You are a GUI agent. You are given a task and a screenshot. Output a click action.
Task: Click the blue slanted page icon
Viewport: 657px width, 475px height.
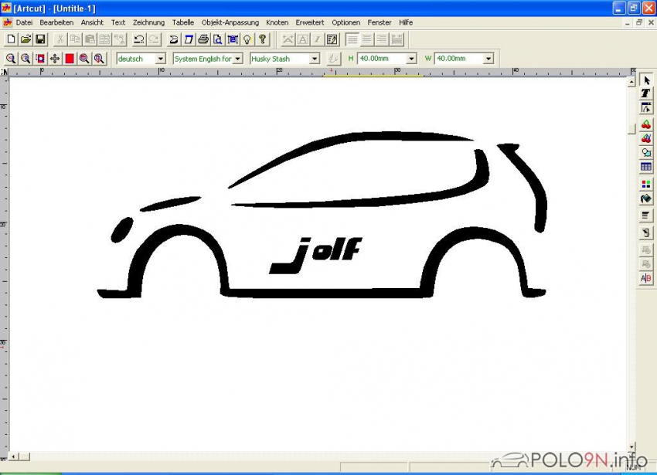[189, 39]
